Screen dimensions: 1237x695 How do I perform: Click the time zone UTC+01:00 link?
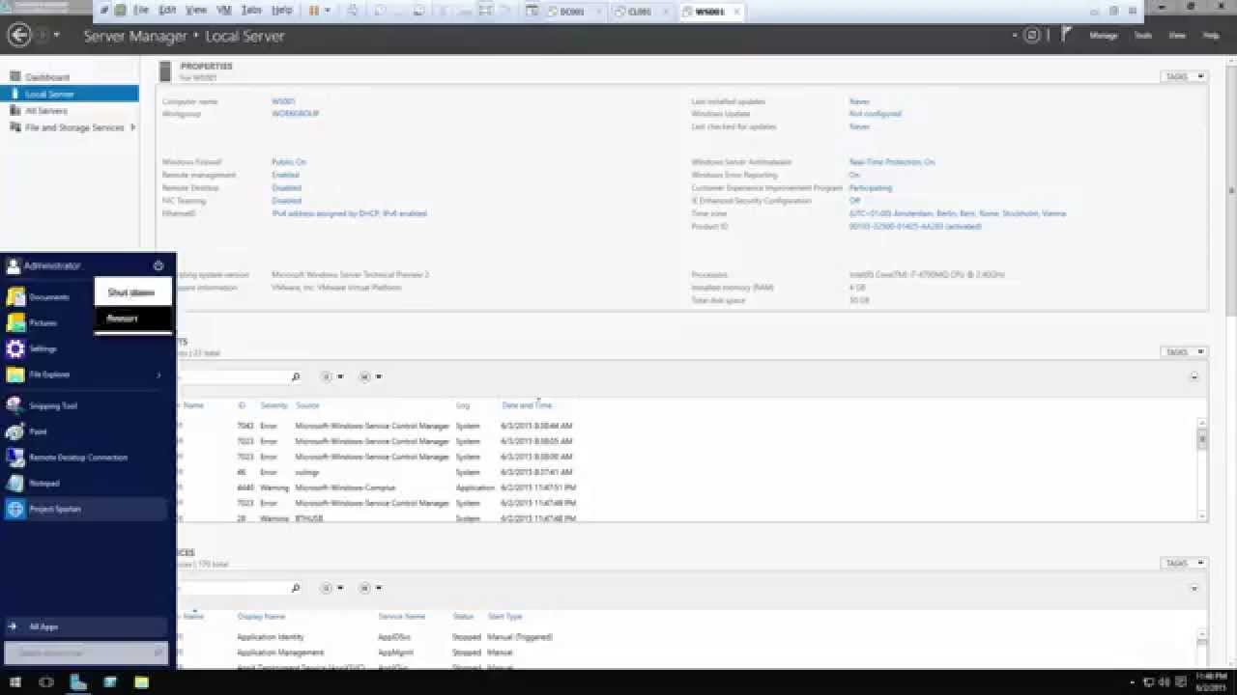pos(958,213)
